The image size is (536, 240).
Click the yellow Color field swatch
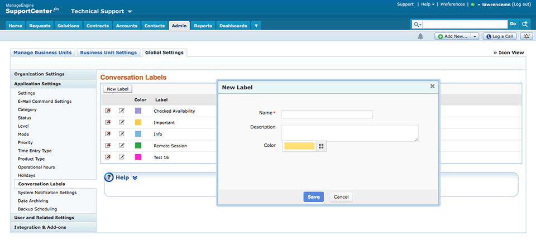299,146
